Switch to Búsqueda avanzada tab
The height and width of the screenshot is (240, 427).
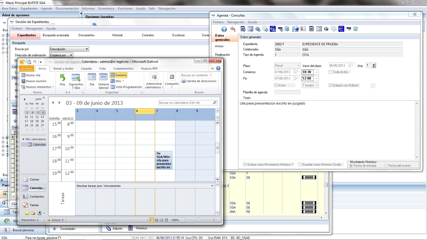(x=56, y=35)
